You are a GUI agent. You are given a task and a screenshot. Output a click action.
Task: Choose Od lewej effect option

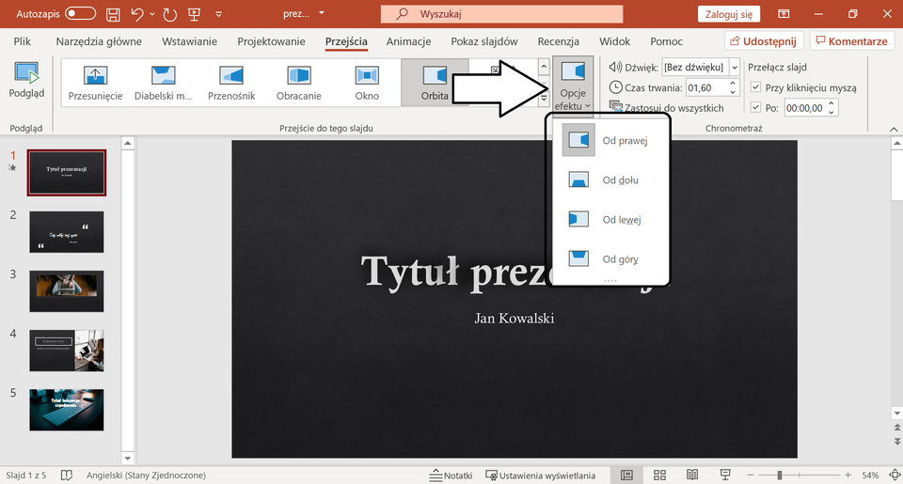(610, 220)
